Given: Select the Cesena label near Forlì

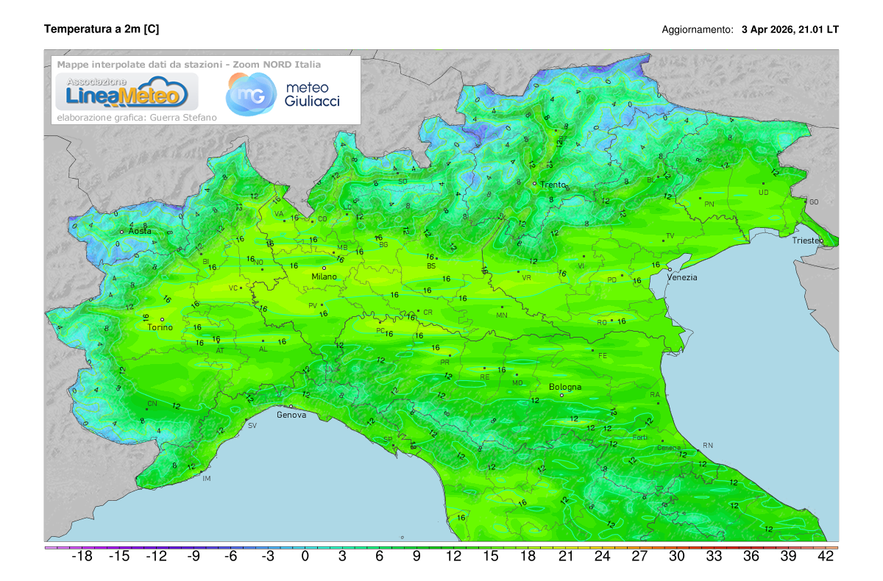Looking at the screenshot, I should click(668, 446).
